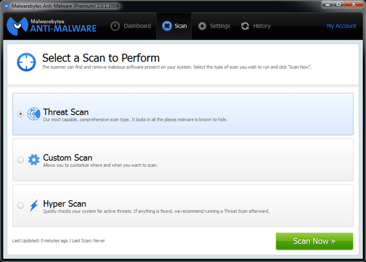Select the Threat Scan radio button
The height and width of the screenshot is (262, 366).
point(21,114)
